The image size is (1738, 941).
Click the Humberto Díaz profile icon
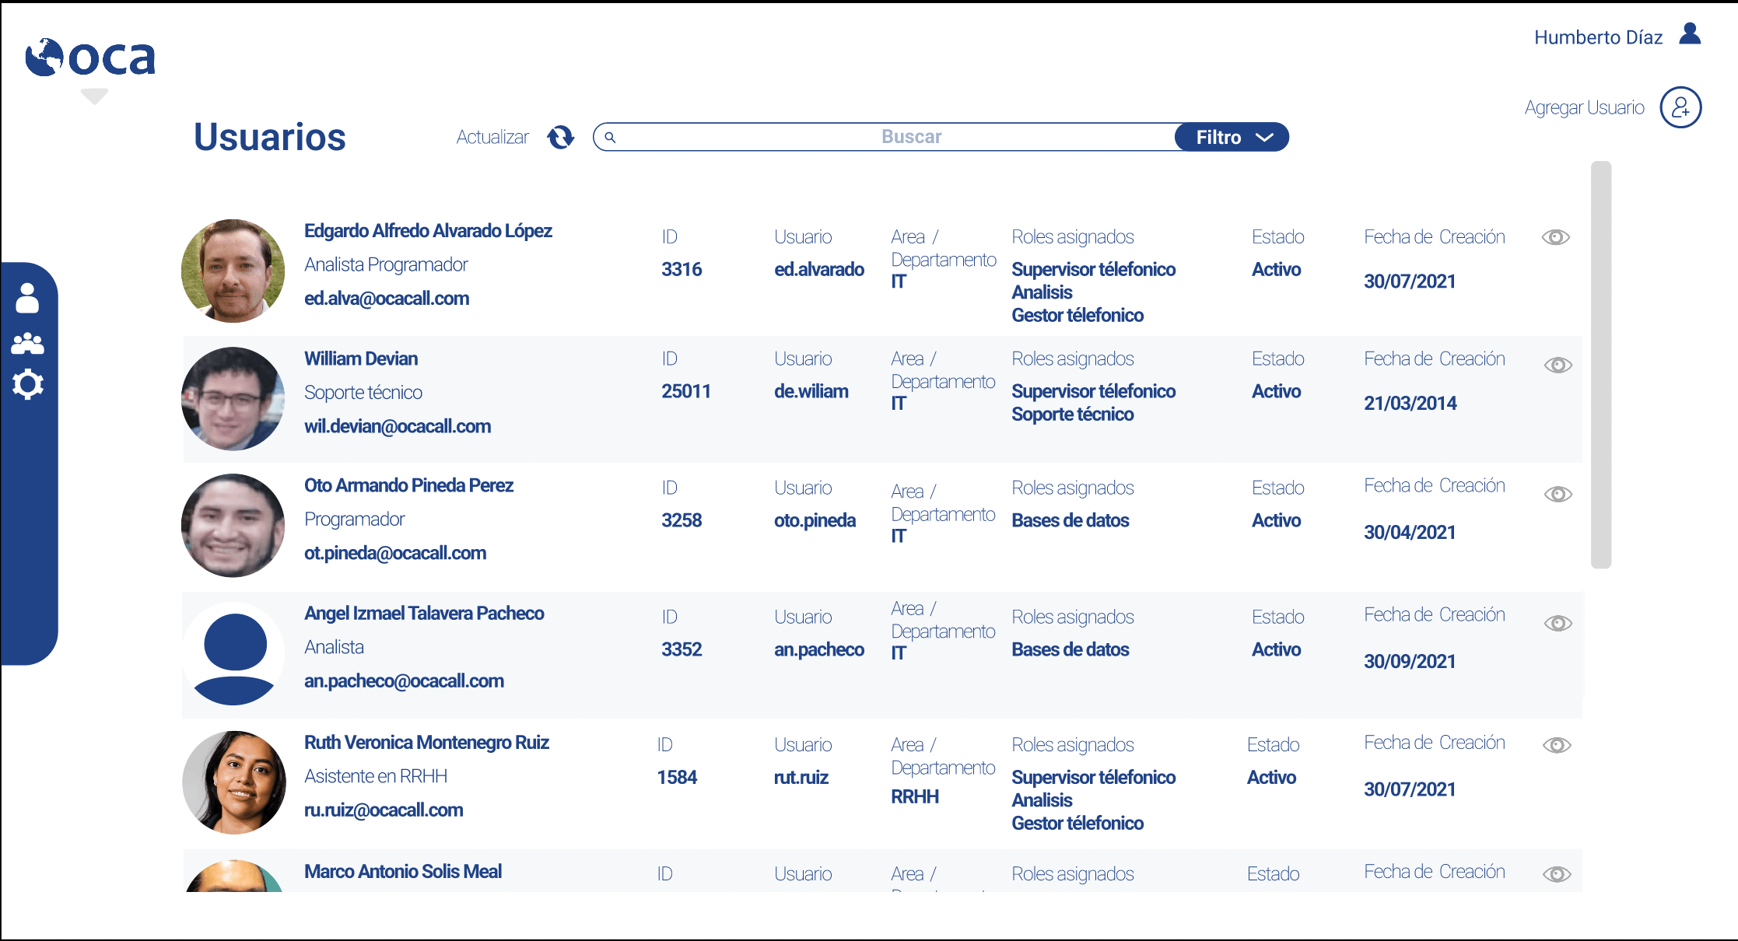point(1690,34)
